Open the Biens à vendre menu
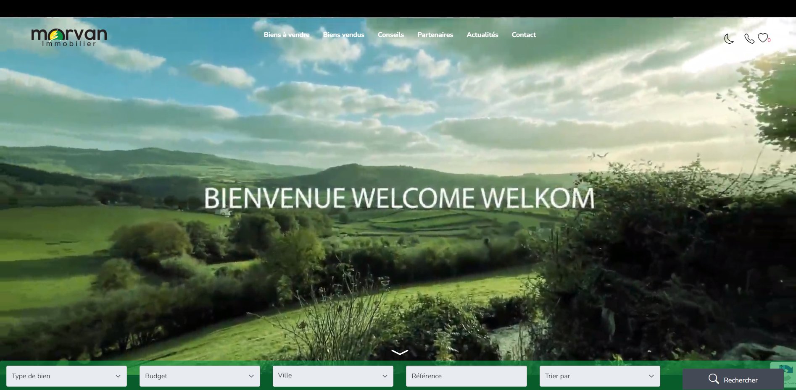Viewport: 796px width, 390px height. click(286, 35)
